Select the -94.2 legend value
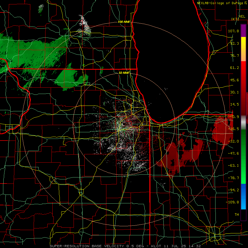248x248 pixels. [x=233, y=190]
